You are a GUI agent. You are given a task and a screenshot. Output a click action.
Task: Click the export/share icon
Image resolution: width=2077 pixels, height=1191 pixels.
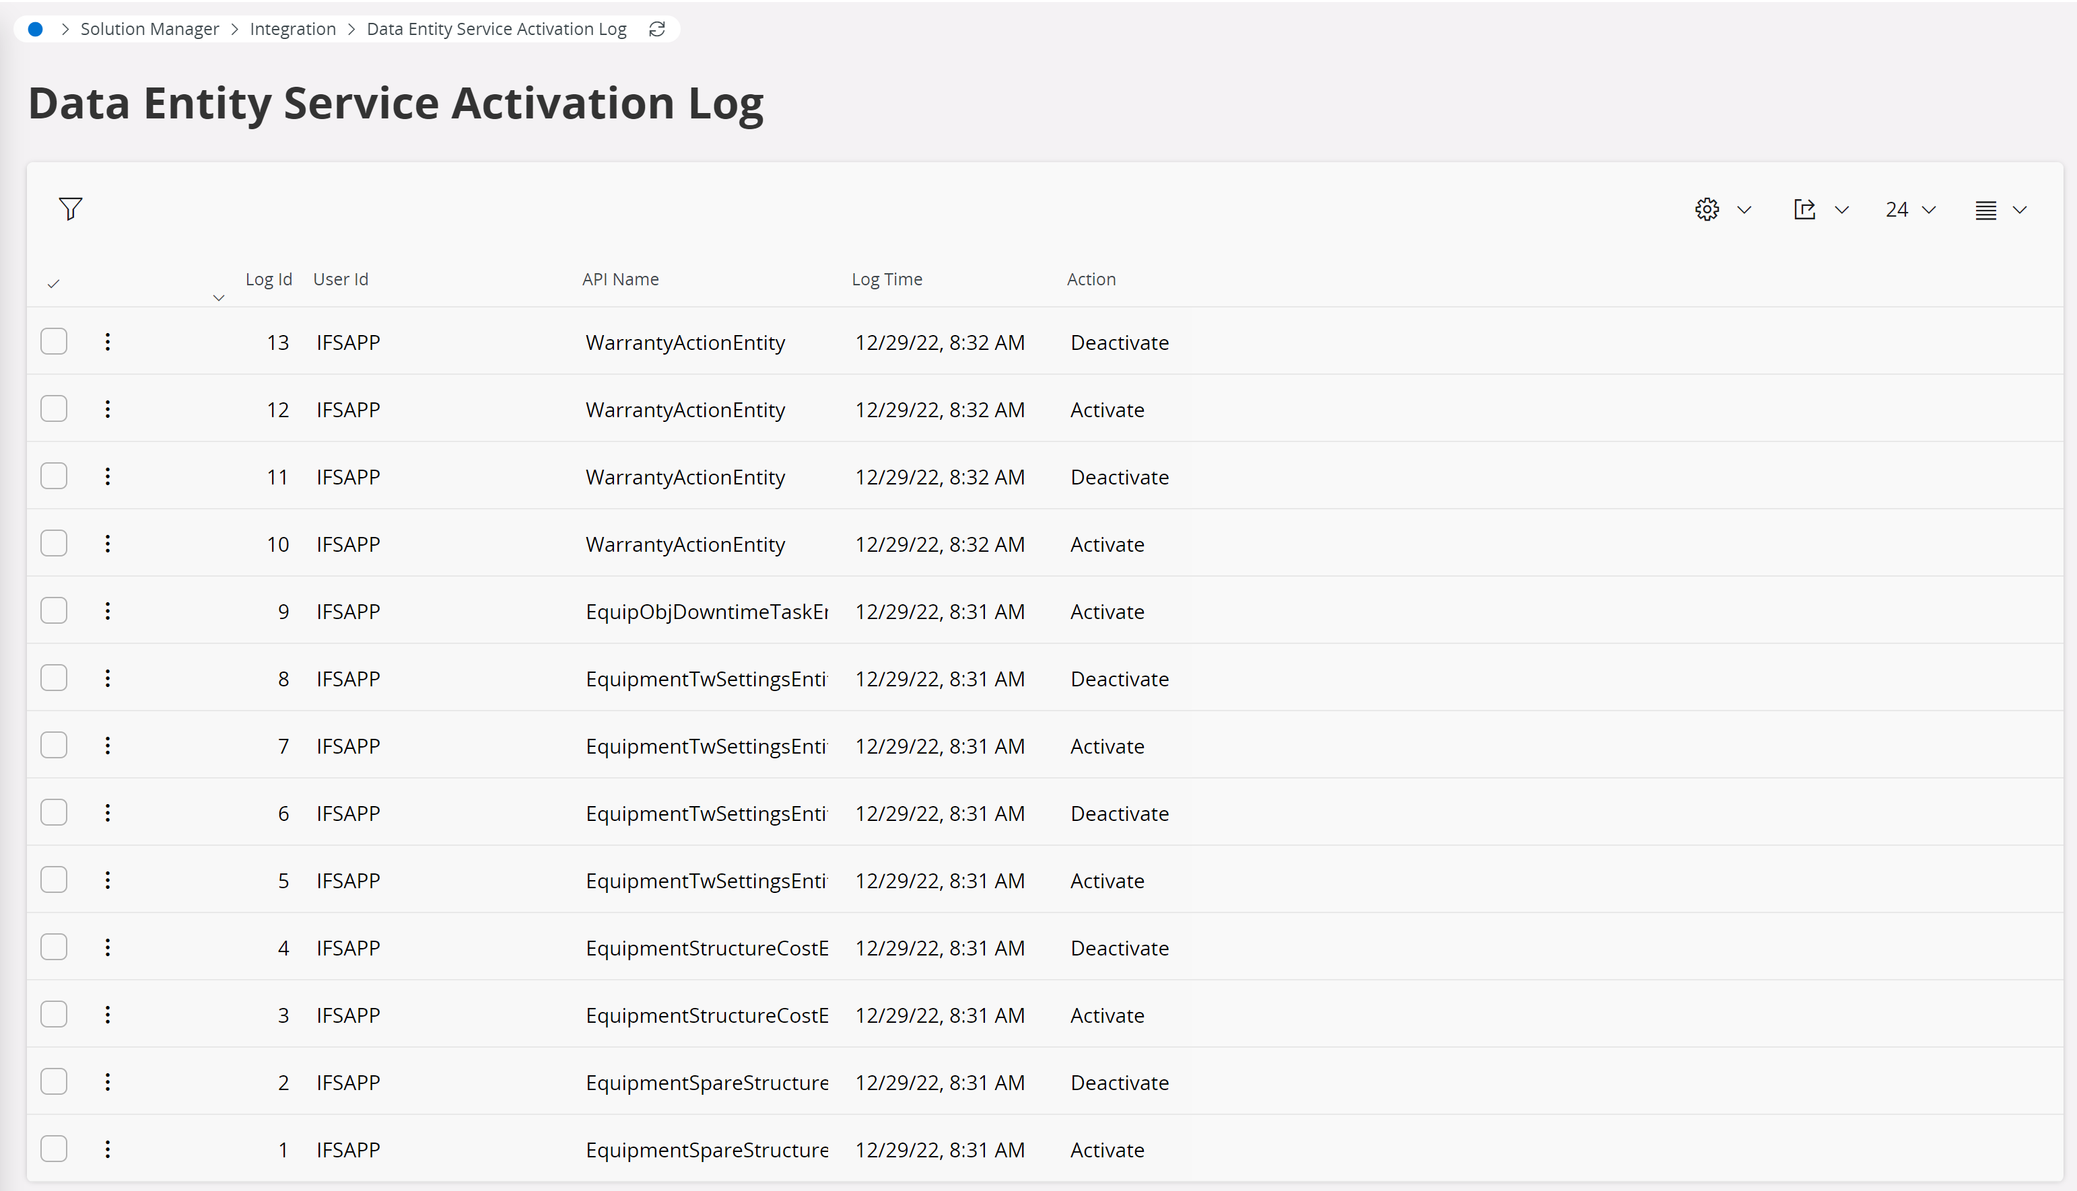pyautogui.click(x=1804, y=209)
